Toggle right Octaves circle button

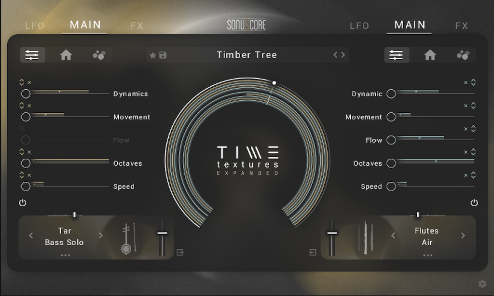coord(391,163)
